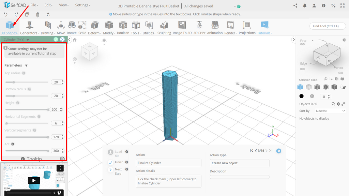The height and width of the screenshot is (196, 349).
Task: Select the Rotate tool
Action: [x=72, y=28]
